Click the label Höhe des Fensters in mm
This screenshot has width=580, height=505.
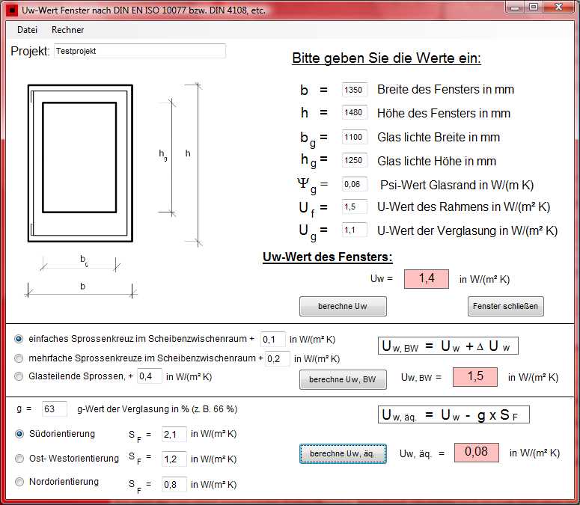(444, 113)
